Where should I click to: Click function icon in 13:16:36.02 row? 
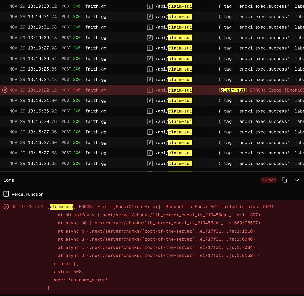150,111
